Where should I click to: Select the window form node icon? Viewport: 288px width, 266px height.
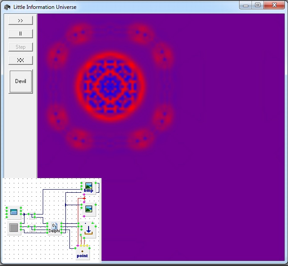click(x=14, y=212)
